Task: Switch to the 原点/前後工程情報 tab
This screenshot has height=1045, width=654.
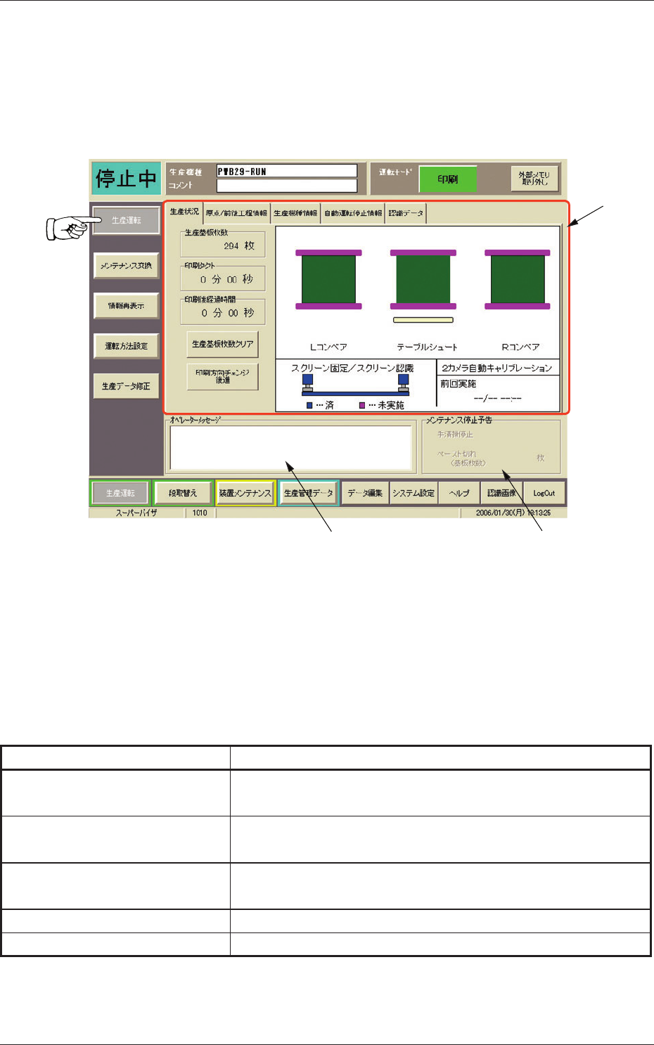Action: point(236,213)
